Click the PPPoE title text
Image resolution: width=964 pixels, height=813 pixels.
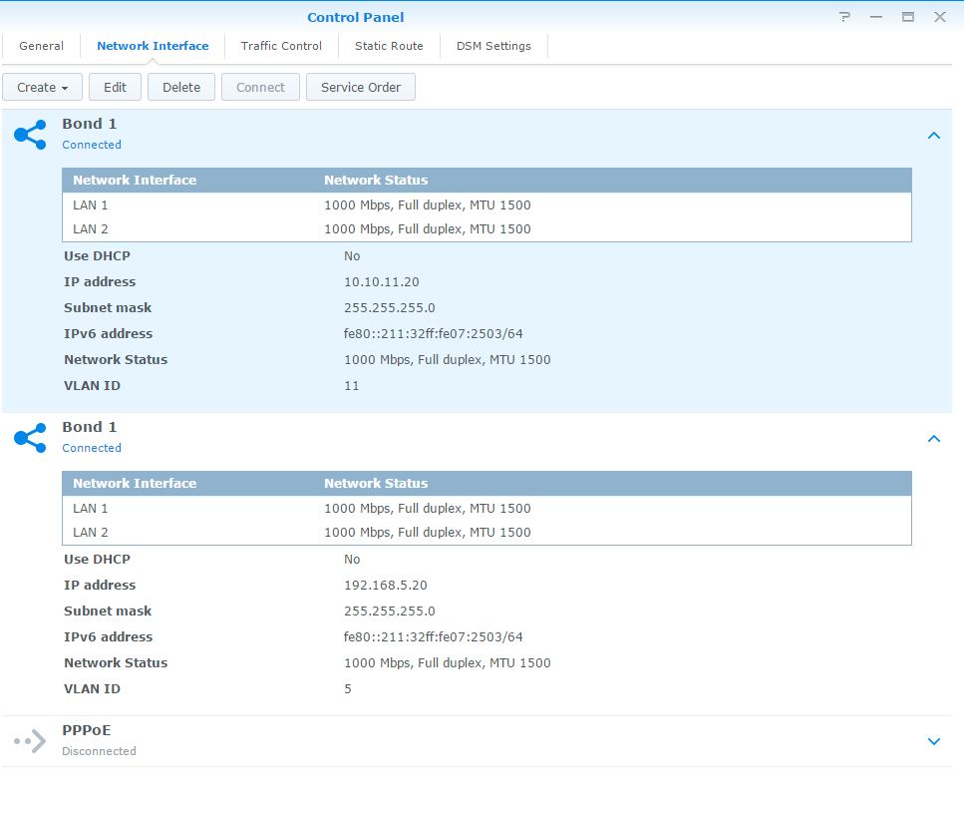tap(87, 730)
